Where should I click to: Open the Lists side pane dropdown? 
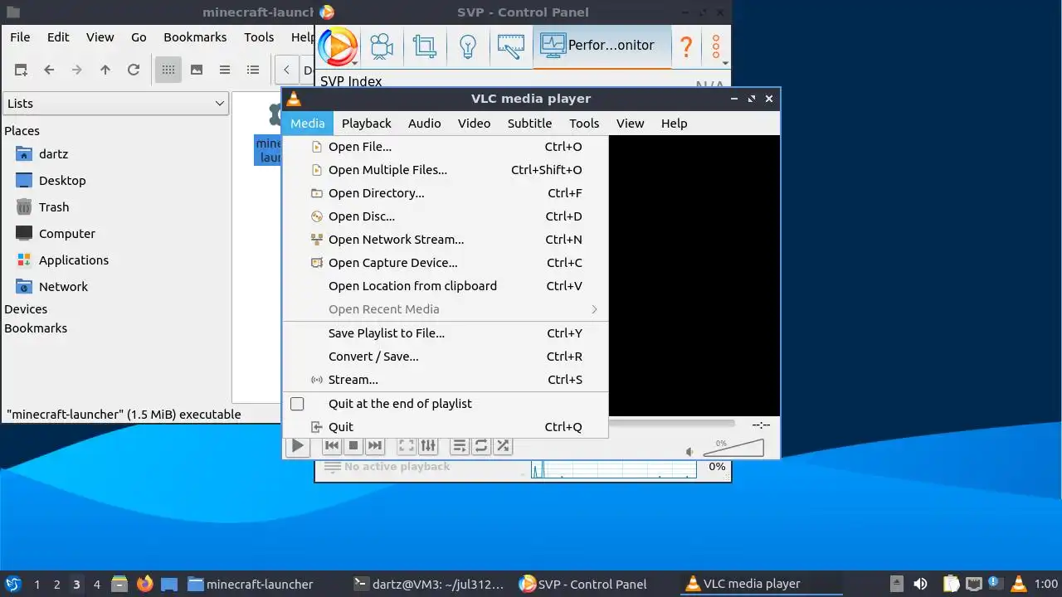click(115, 104)
